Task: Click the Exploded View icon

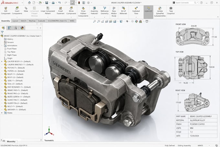Action: 136,11
